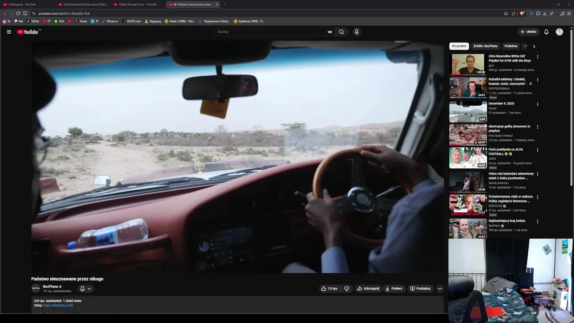The image size is (574, 323).
Task: Go back with browser back arrow
Action: pos(5,13)
